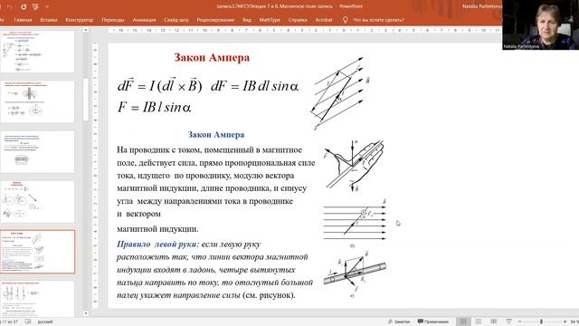Image resolution: width=579 pixels, height=326 pixels.
Task: Select the parallelogram magnetic field diagram
Action: pos(340,93)
